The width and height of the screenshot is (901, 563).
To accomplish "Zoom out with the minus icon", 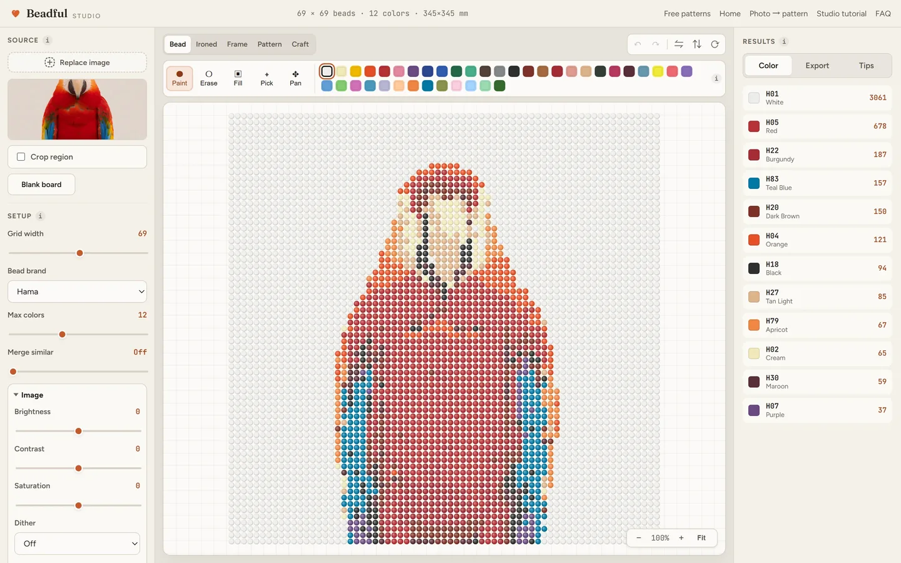I will click(x=639, y=538).
